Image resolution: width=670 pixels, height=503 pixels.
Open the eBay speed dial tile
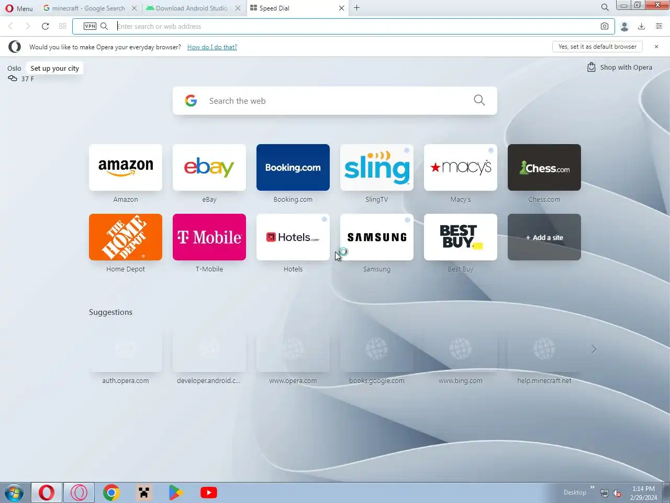pos(209,167)
